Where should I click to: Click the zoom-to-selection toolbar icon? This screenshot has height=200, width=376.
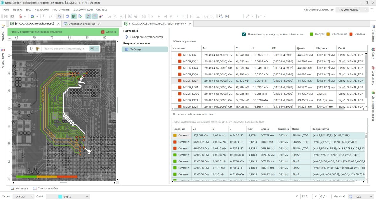pos(221,16)
